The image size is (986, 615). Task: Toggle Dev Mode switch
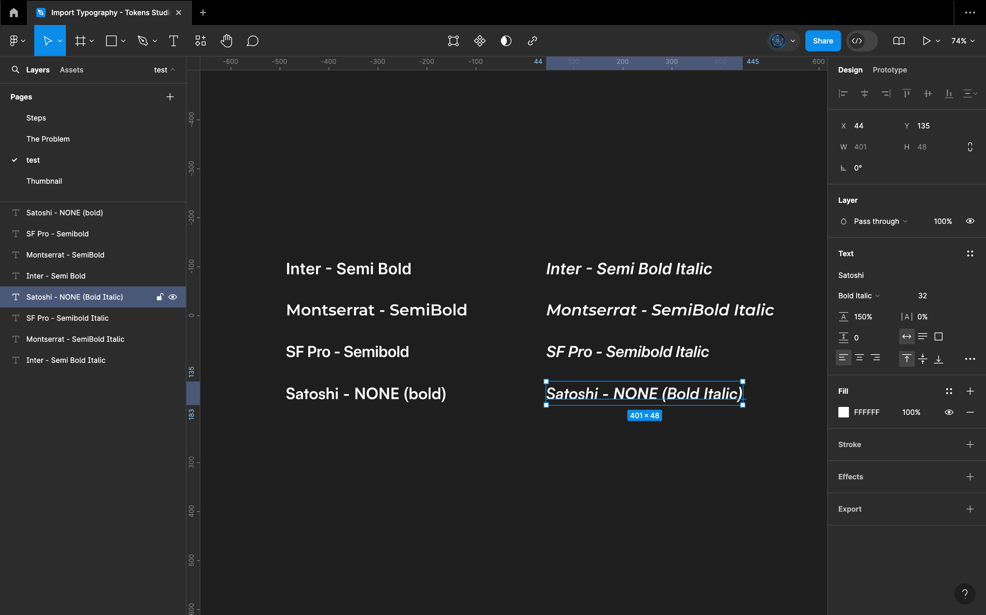point(862,41)
